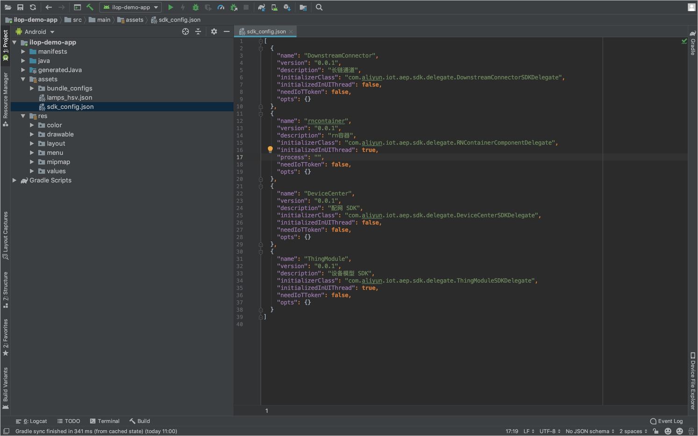Viewport: 698px width, 436px height.
Task: Click the Open file toolbar icon
Action: click(x=8, y=7)
